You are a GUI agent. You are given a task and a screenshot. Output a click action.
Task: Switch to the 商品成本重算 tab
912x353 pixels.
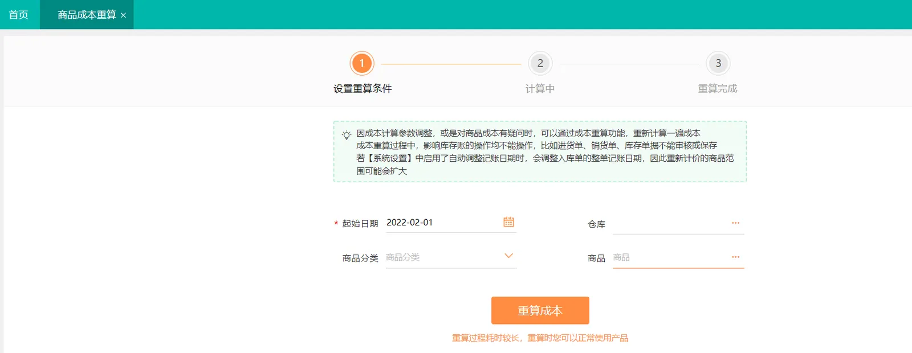87,15
